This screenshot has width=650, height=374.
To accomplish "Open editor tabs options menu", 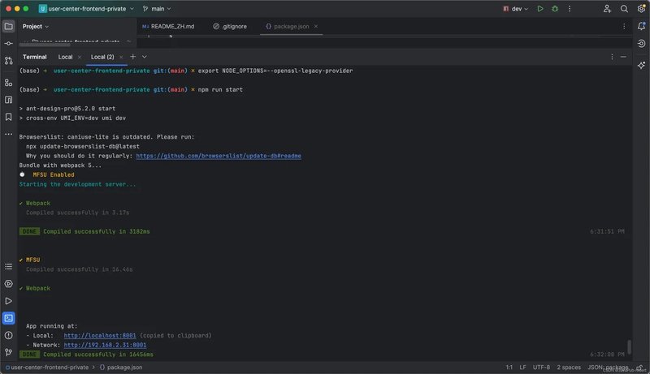I will (624, 26).
